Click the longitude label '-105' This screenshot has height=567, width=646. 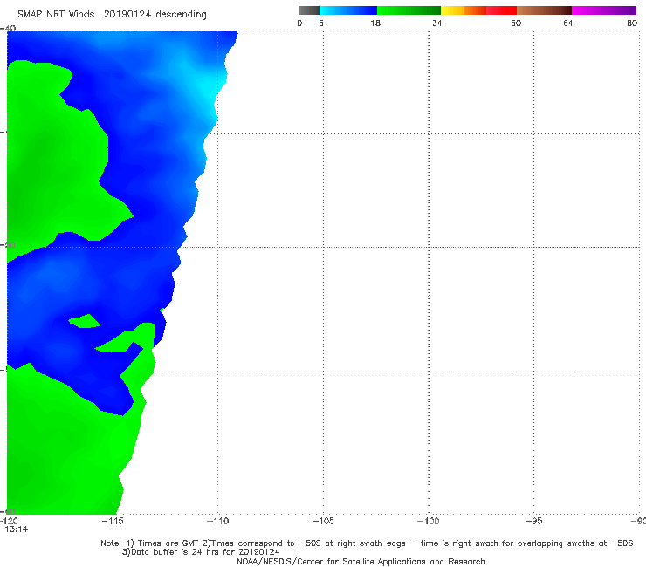(323, 521)
